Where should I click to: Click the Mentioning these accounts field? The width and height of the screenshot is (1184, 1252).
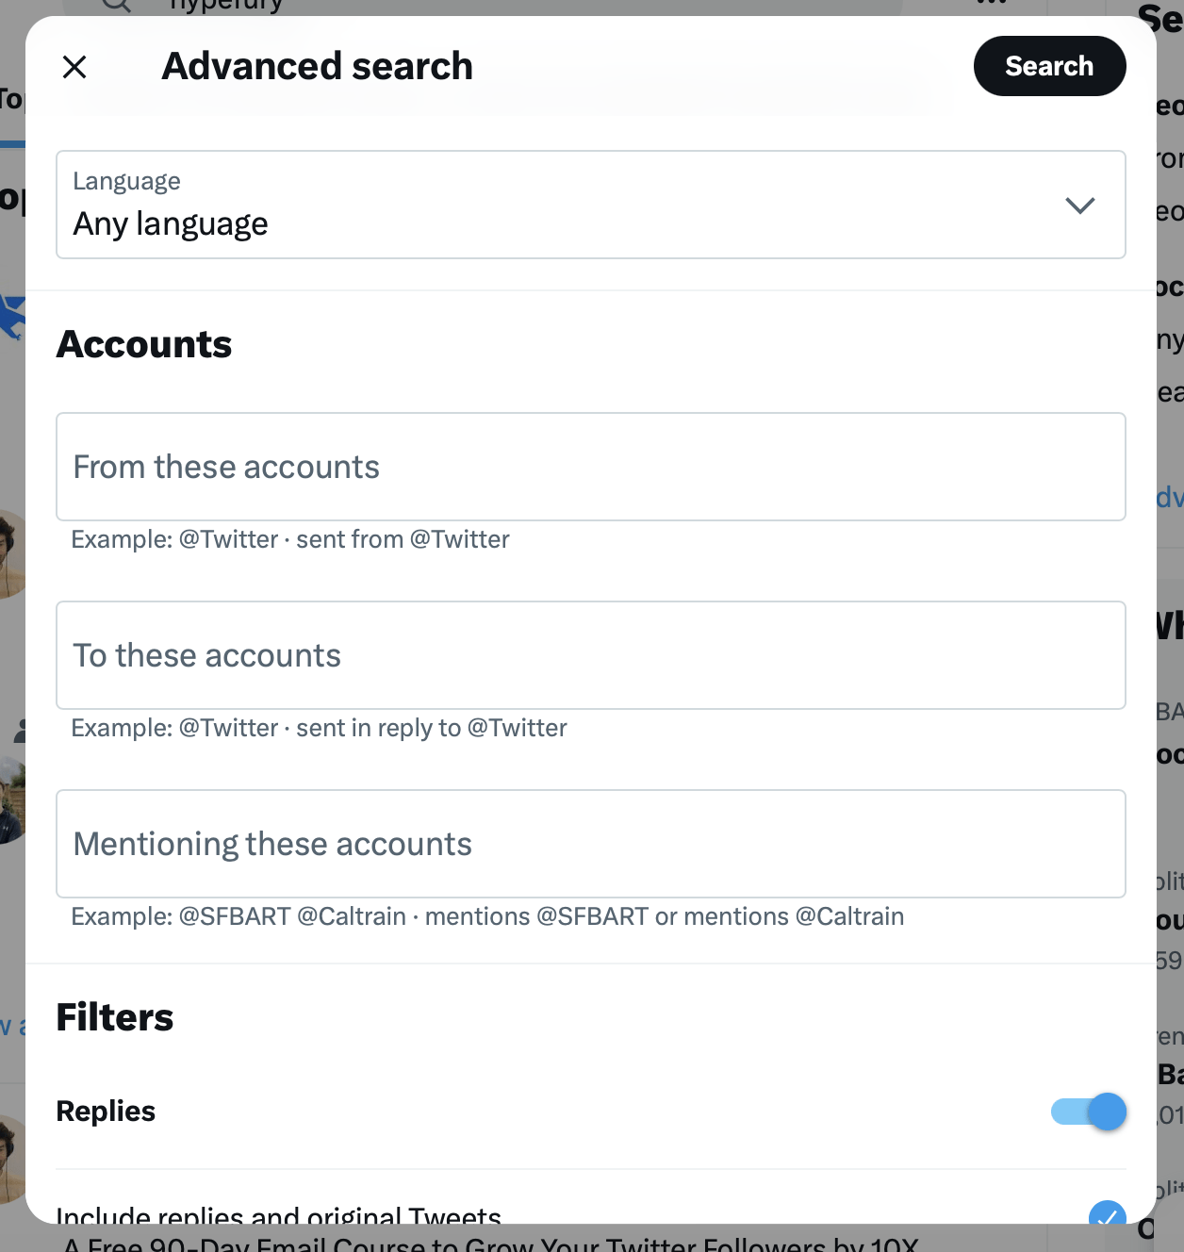590,844
